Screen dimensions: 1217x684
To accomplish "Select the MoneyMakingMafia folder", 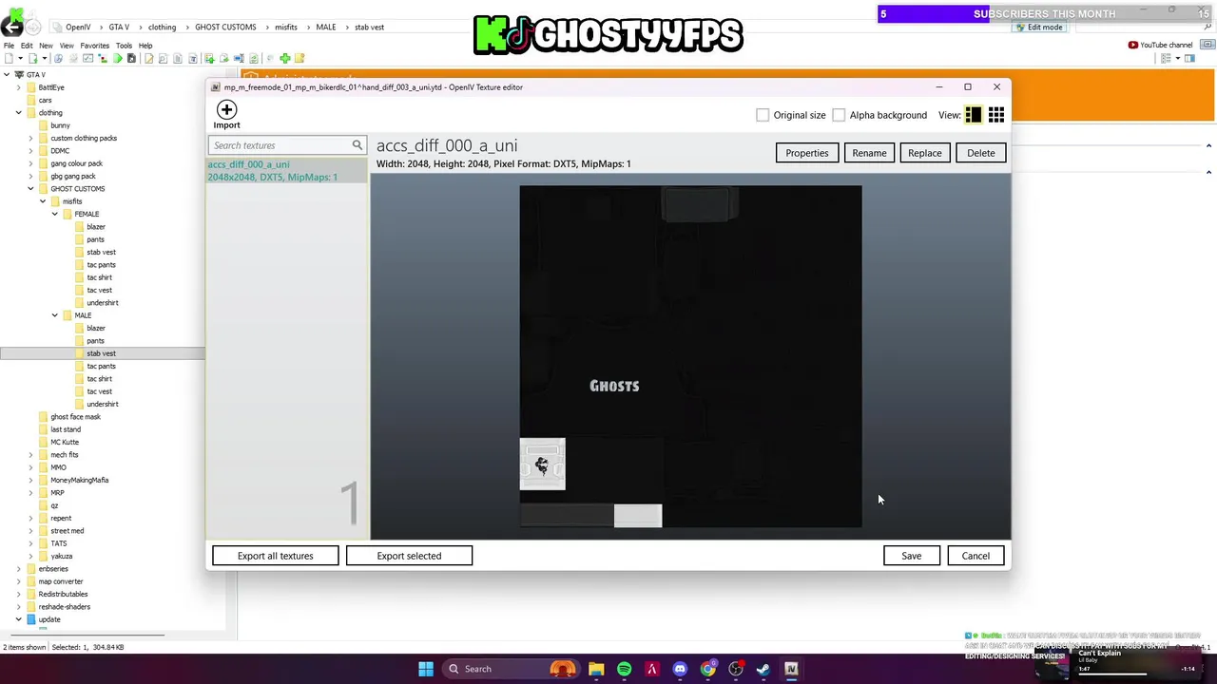I will 79,480.
